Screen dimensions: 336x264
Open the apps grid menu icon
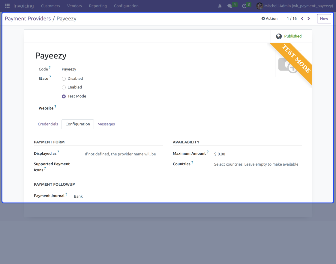(7, 6)
